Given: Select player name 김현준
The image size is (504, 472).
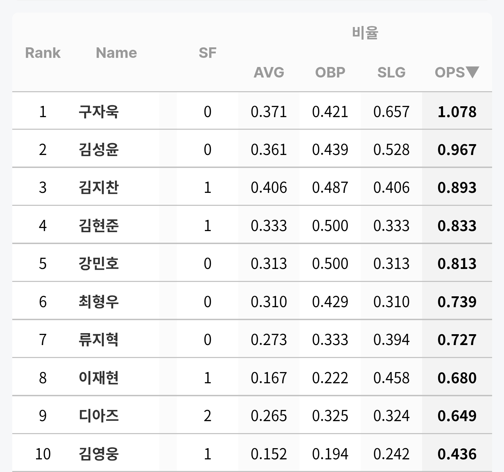Looking at the screenshot, I should pos(99,225).
